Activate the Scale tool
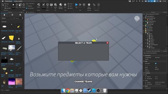Viewport: 168px width, 94px height. 20,5
